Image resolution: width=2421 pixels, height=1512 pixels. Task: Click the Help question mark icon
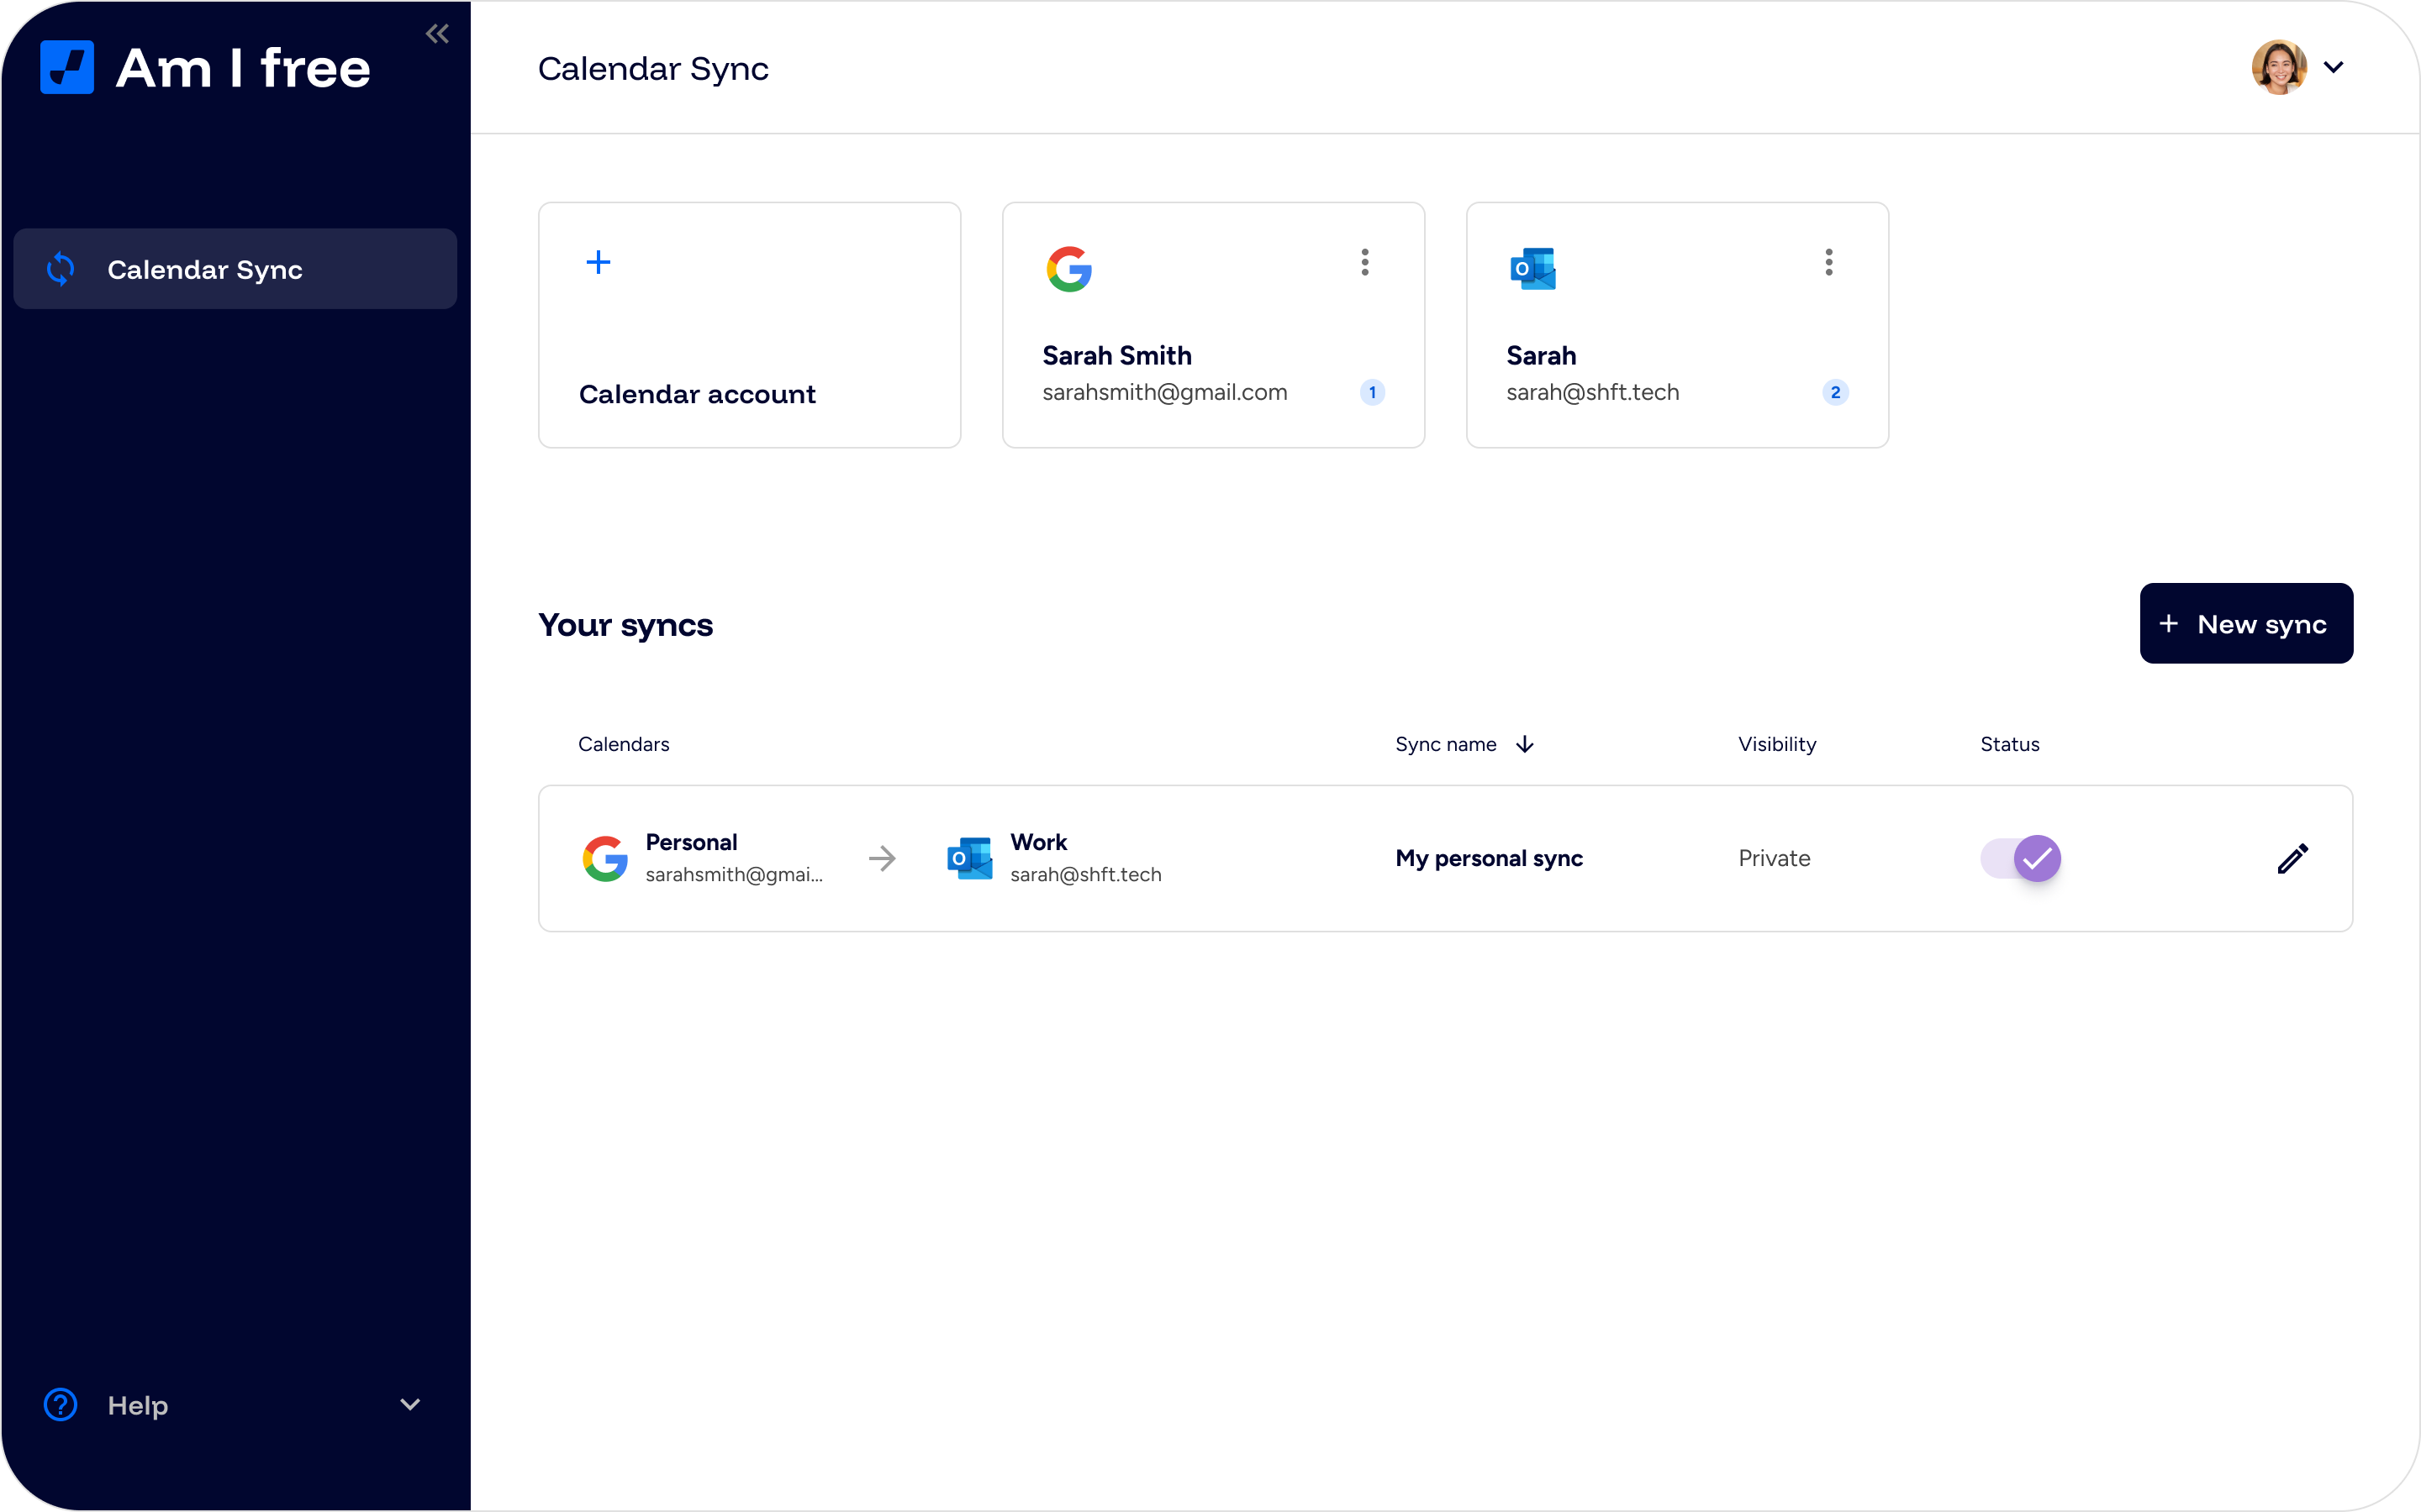pyautogui.click(x=61, y=1404)
